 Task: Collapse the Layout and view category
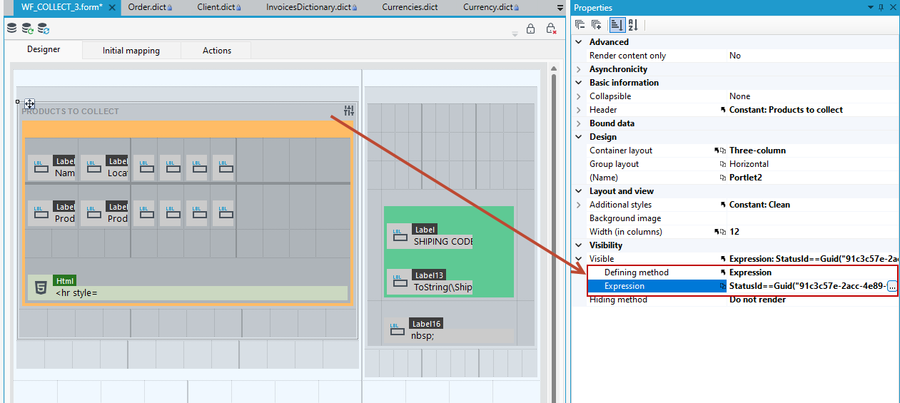579,191
